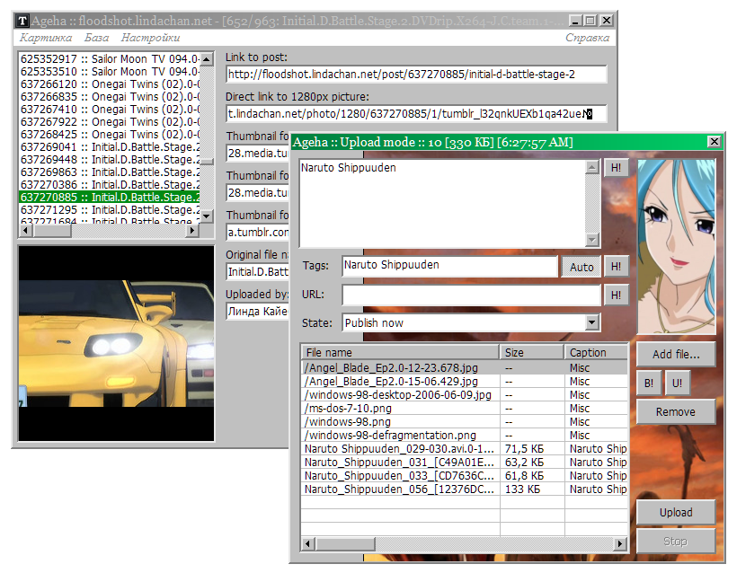
Task: Sort files by the Caption column header
Action: (596, 352)
